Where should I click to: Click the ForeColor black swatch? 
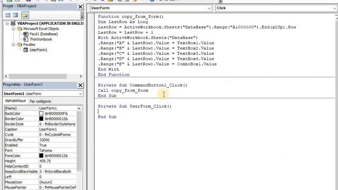41,156
